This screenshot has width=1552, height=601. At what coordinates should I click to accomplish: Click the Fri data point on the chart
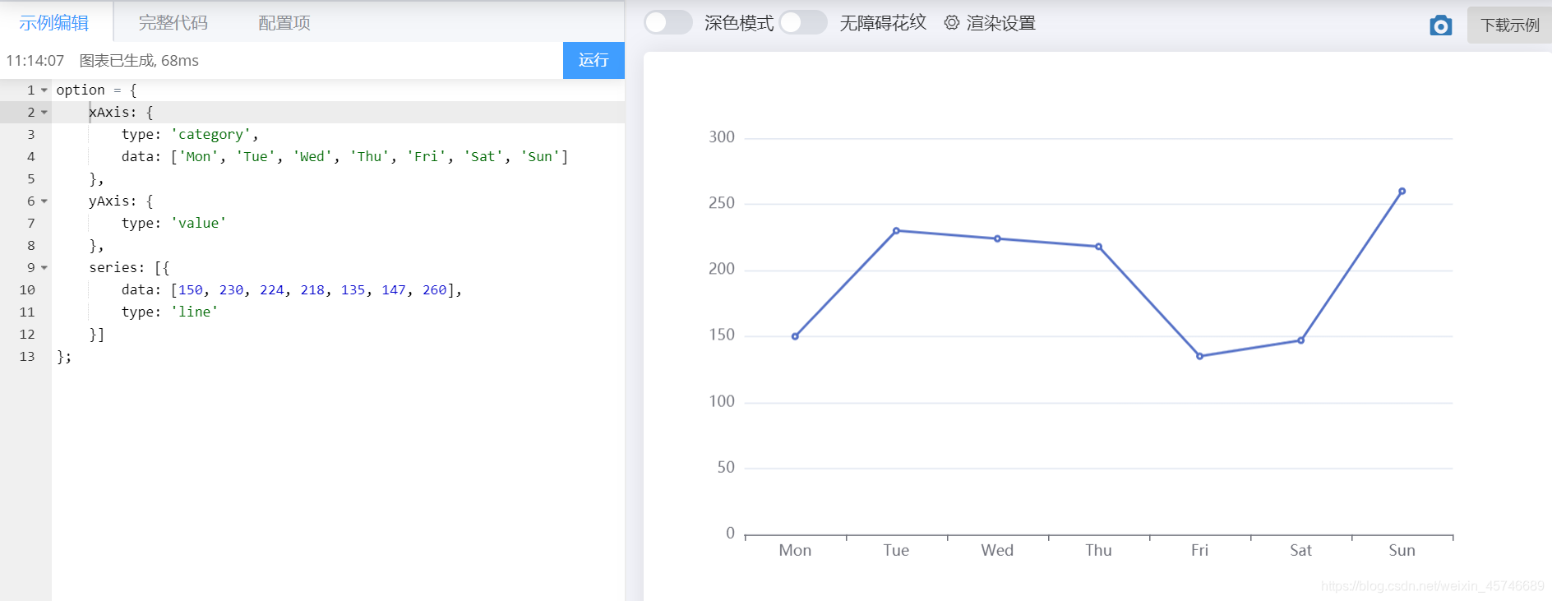pyautogui.click(x=1199, y=356)
